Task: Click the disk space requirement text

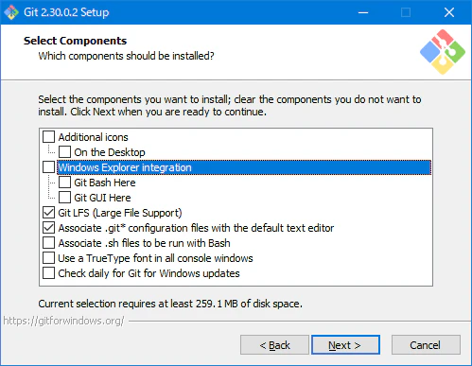Action: pyautogui.click(x=170, y=304)
